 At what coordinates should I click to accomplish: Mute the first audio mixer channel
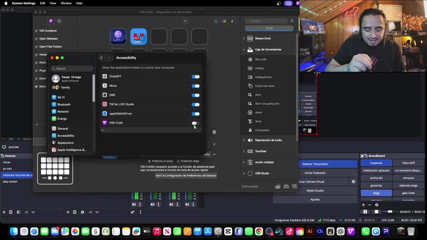[134, 204]
